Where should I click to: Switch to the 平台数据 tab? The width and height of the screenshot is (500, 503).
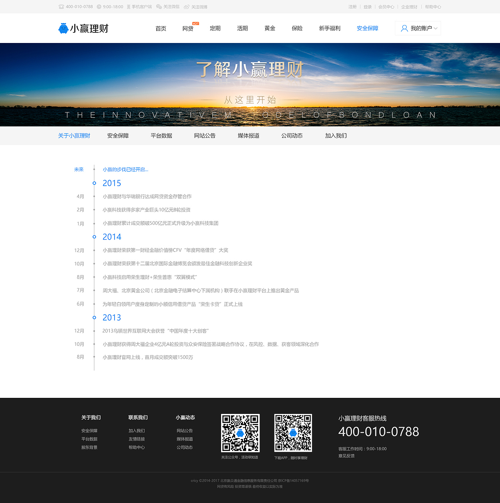[x=161, y=136]
